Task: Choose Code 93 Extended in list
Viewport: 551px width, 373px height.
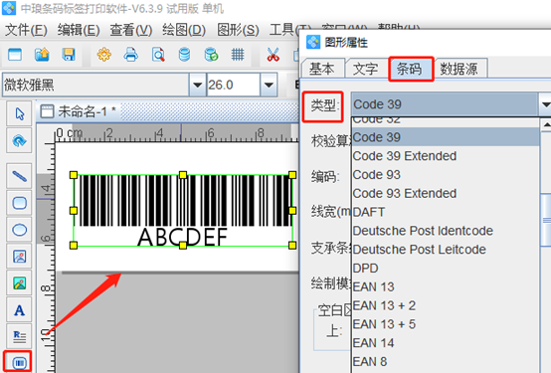Action: 446,193
